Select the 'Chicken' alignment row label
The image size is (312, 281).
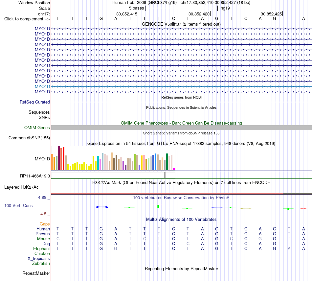[x=42, y=253]
